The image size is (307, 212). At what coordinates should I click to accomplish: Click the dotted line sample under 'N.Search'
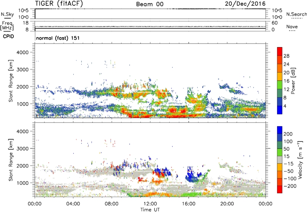(297, 18)
